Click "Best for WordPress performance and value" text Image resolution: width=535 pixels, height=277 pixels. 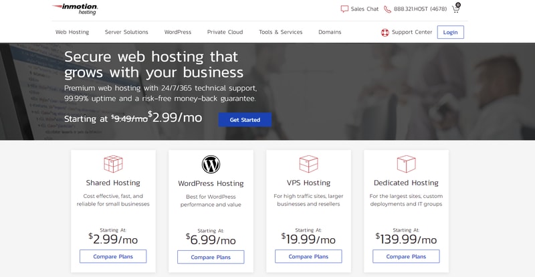point(211,201)
